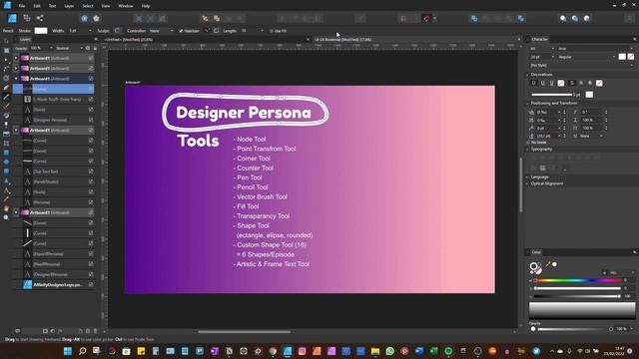
Task: Switch to the Designer Persona icon
Action: [12, 18]
